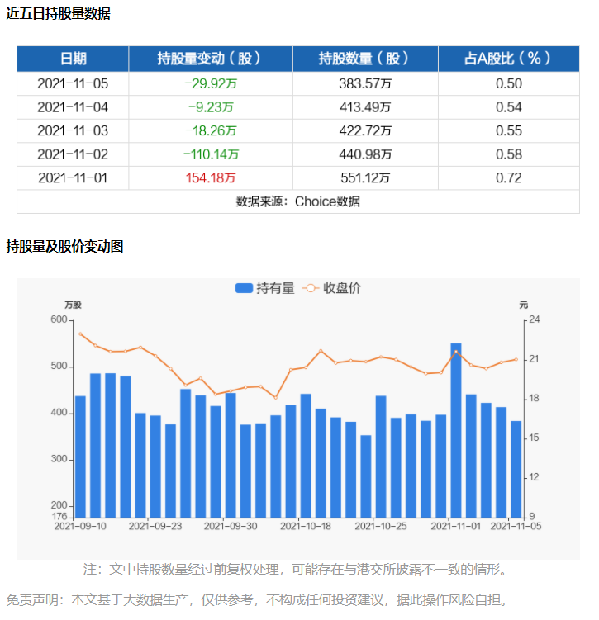599x620 pixels.
Task: Click the last bar for 2021-11-05
Action: click(516, 470)
